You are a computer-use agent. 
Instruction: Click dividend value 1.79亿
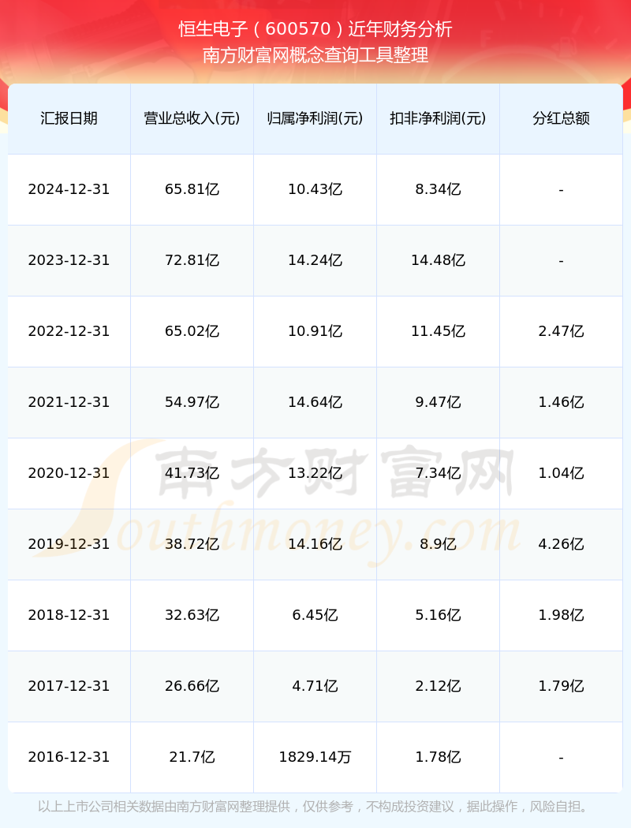[562, 687]
